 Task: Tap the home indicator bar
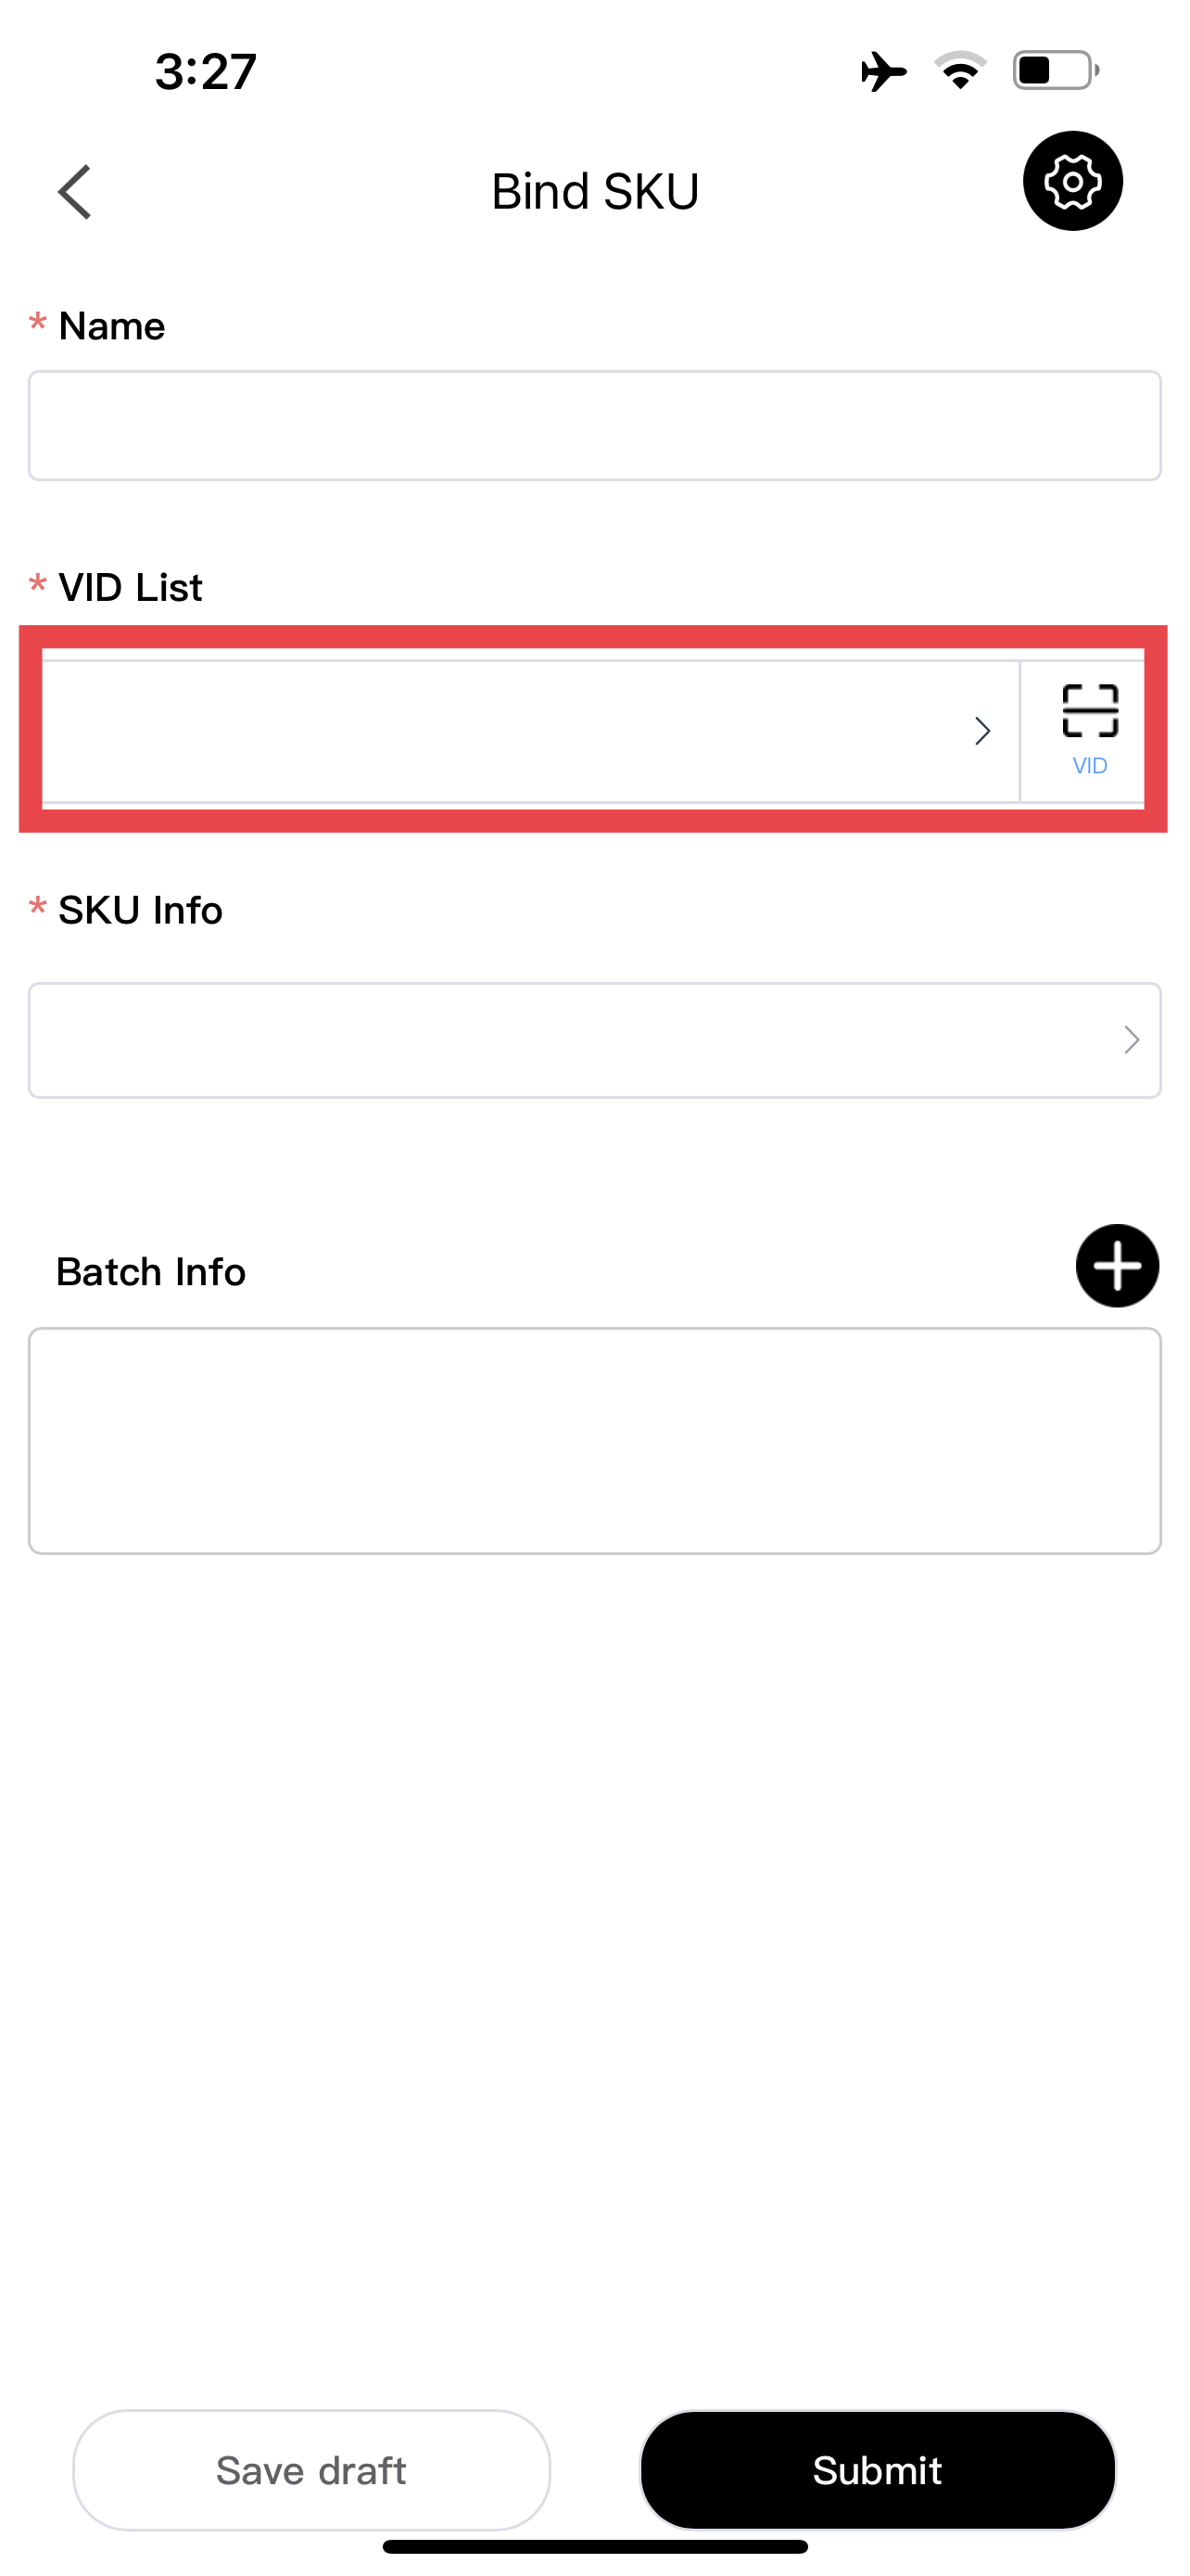(x=596, y=2546)
